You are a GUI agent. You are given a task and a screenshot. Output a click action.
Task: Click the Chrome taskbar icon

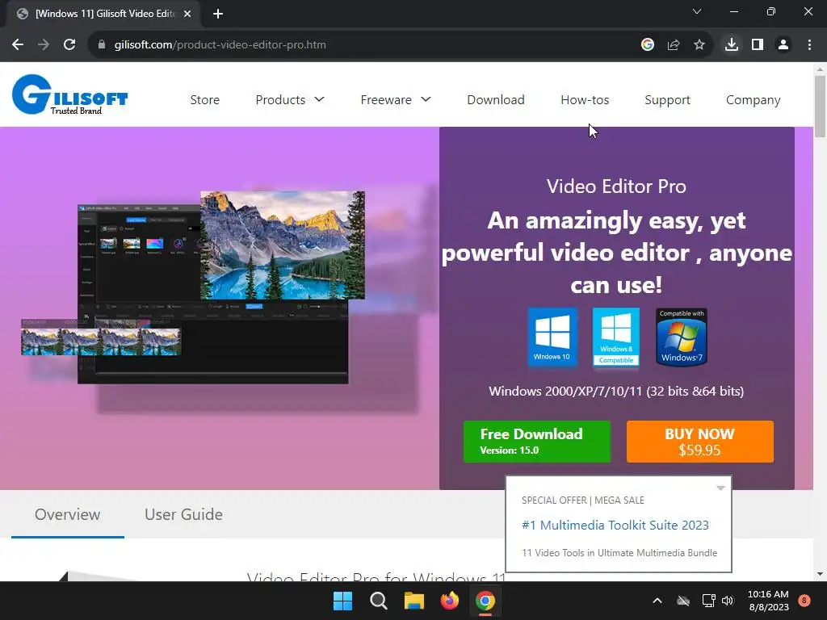click(485, 601)
